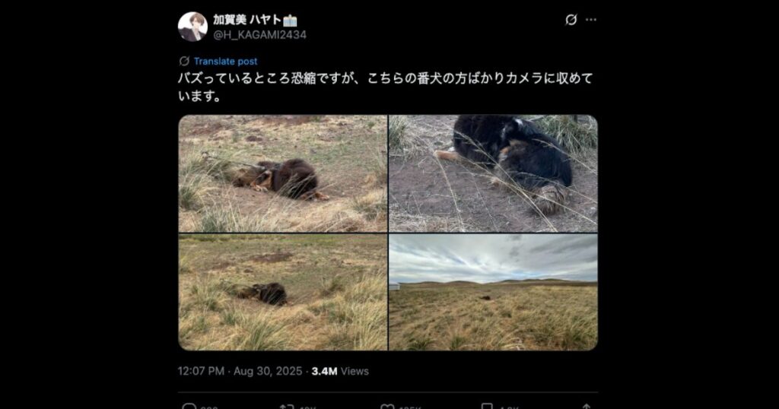The height and width of the screenshot is (409, 779).
Task: Open the @H_KAGAMI2434 handle link
Action: tap(260, 35)
